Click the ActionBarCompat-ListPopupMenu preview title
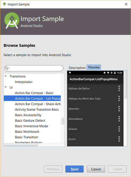 tap(94, 79)
